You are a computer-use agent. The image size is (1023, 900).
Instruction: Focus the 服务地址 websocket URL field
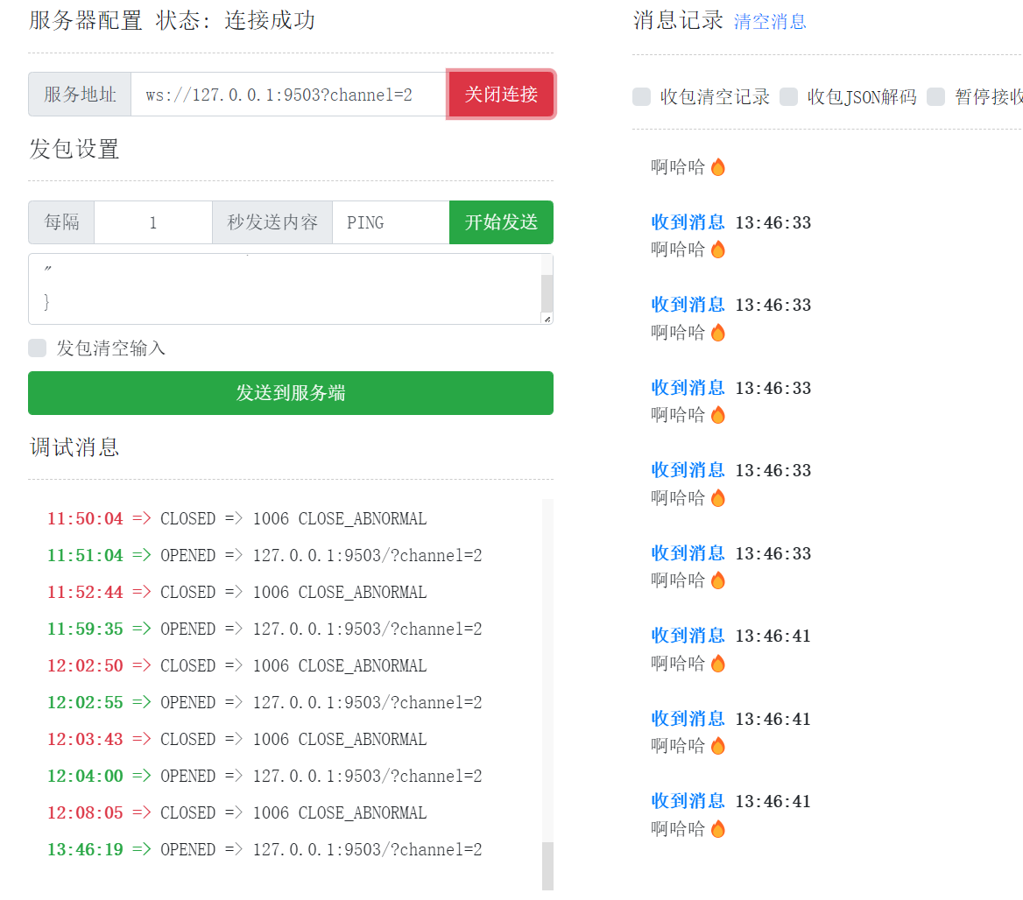289,95
